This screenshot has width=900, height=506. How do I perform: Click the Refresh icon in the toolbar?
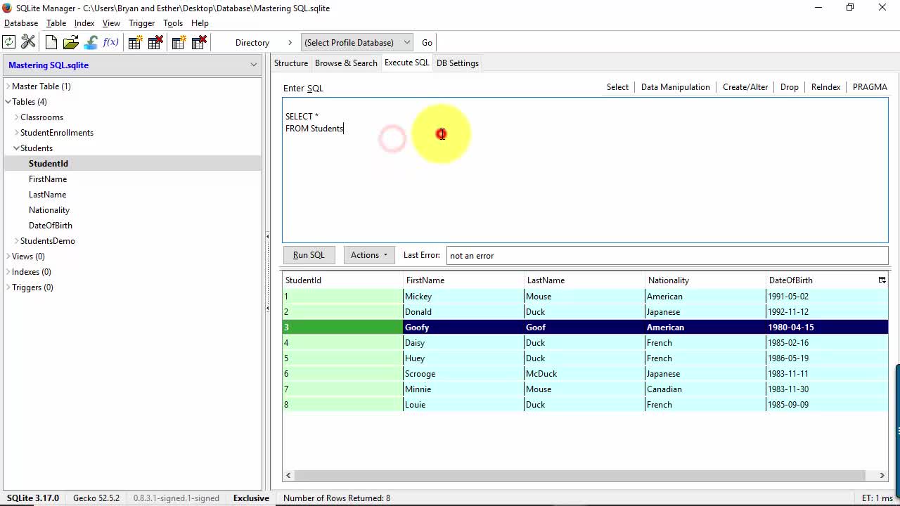[9, 43]
